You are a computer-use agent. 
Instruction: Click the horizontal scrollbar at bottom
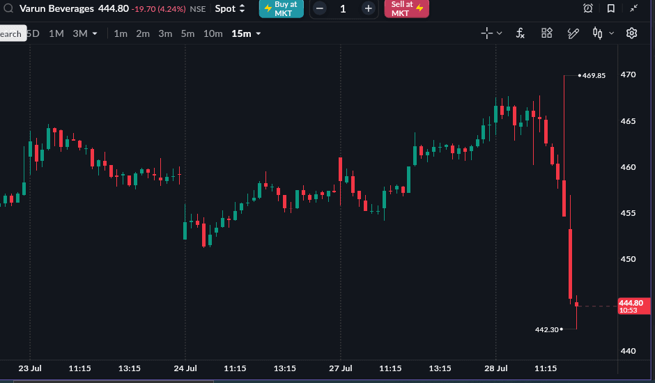coord(113,381)
